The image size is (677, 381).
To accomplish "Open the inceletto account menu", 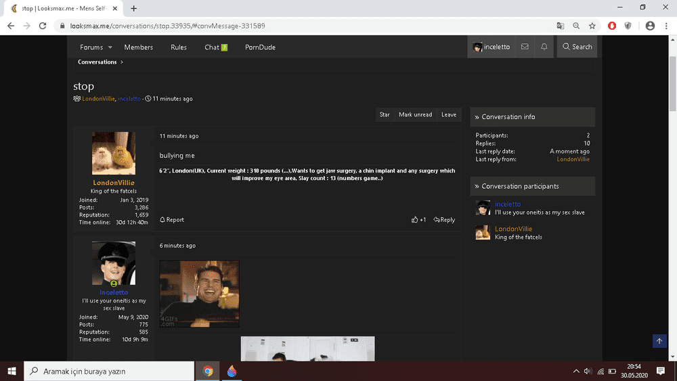I will (x=492, y=47).
